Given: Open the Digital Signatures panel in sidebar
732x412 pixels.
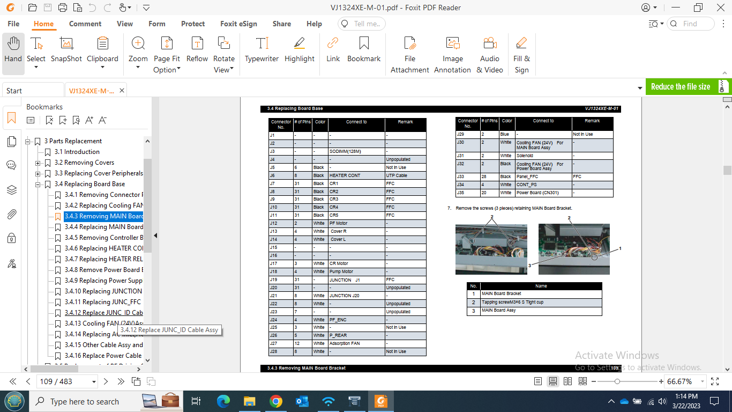Looking at the screenshot, I should click(12, 263).
